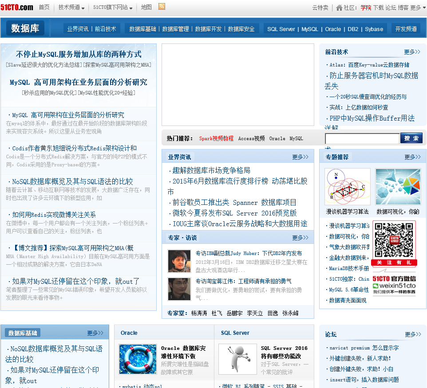Click 更多>> in 论坛 panel
Viewport: 427px width, 388px height.
coord(413,334)
